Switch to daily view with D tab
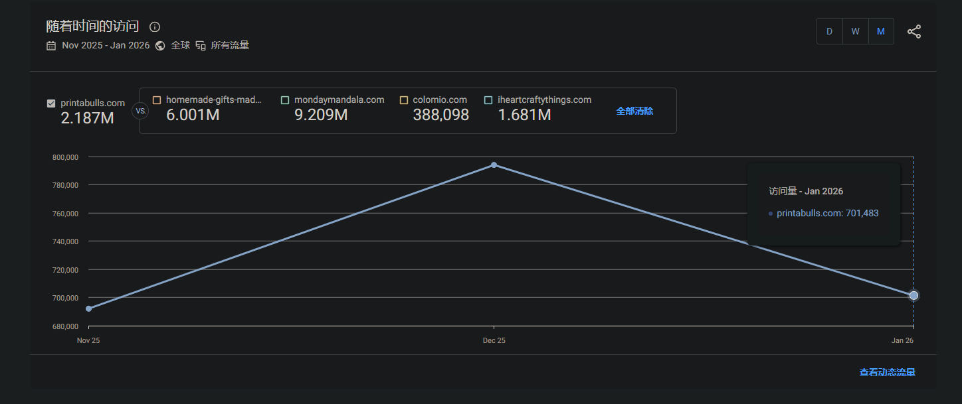Image resolution: width=962 pixels, height=404 pixels. pyautogui.click(x=829, y=31)
